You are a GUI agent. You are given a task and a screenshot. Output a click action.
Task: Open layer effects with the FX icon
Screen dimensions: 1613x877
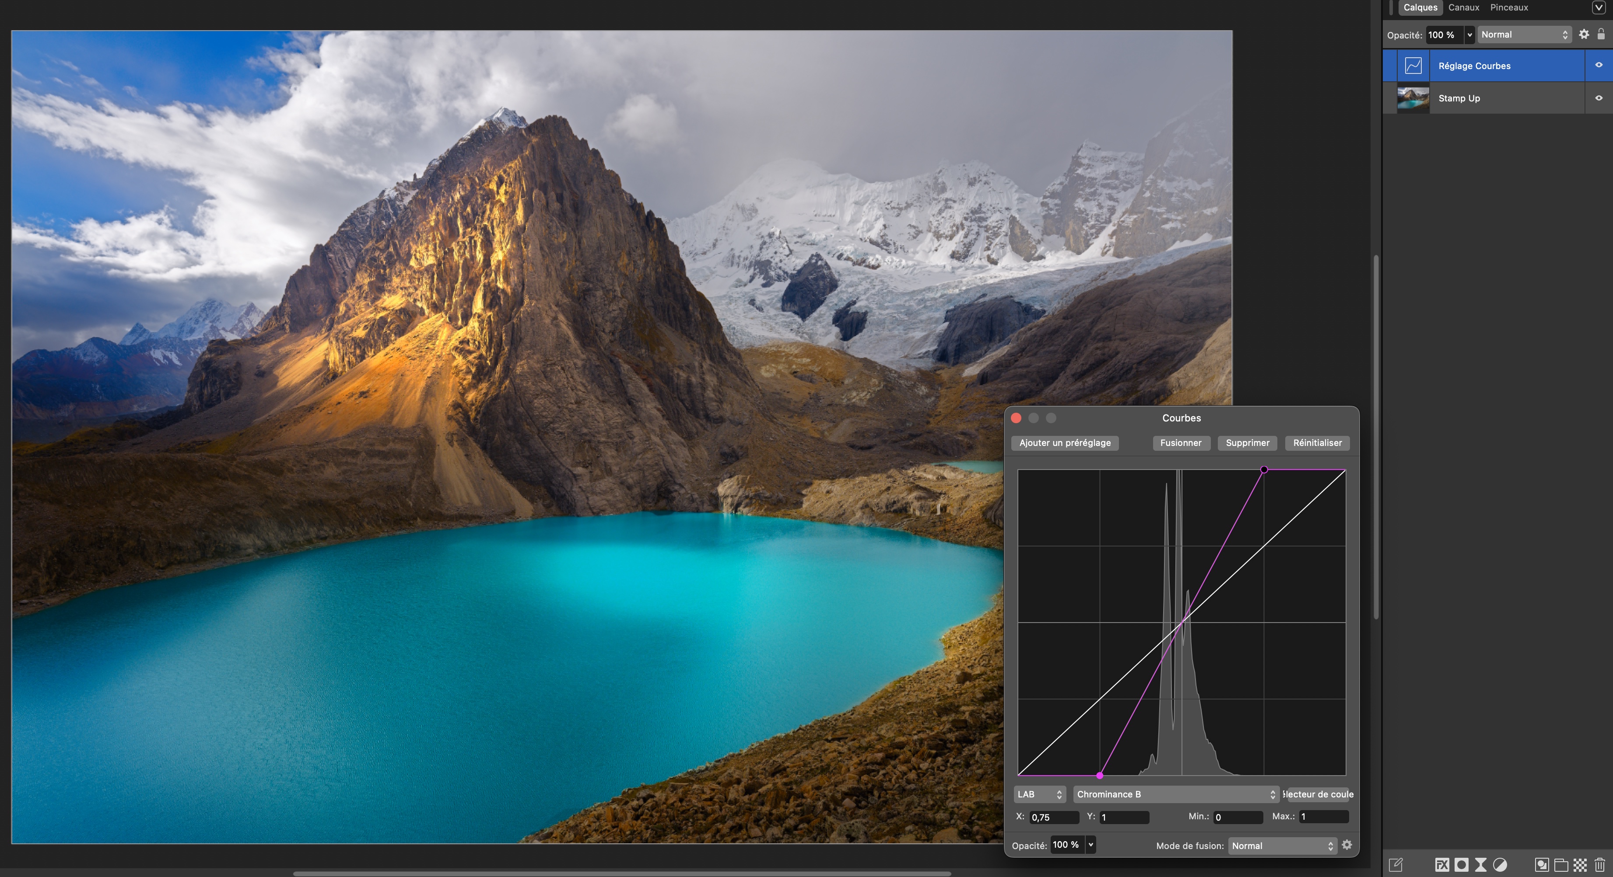click(1442, 864)
